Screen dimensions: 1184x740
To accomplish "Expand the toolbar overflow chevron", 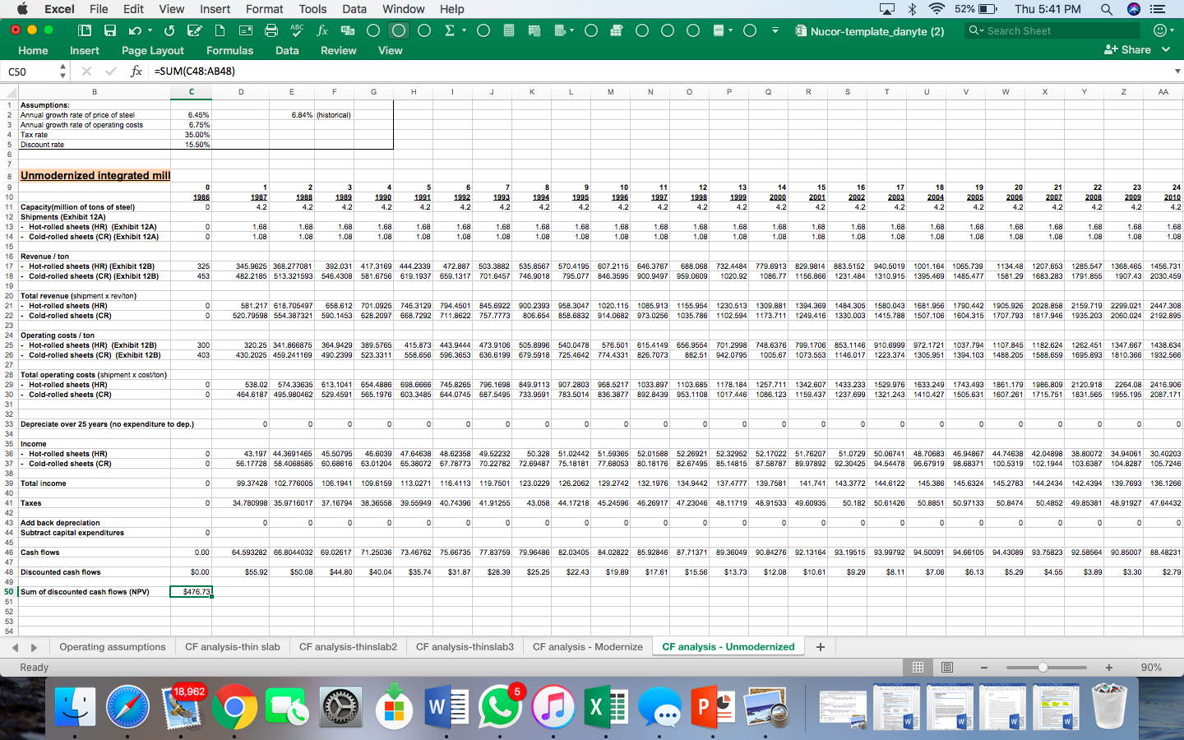I will point(774,30).
